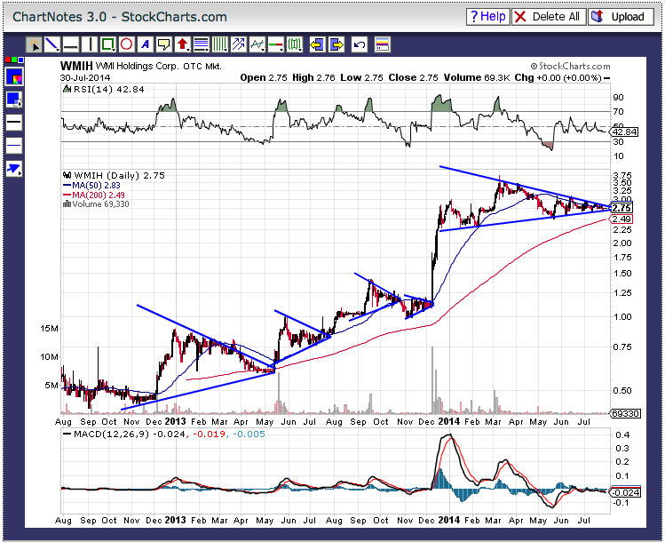Click the 42.84 RSI value tag
Screen dimensions: 665x542
(x=624, y=132)
